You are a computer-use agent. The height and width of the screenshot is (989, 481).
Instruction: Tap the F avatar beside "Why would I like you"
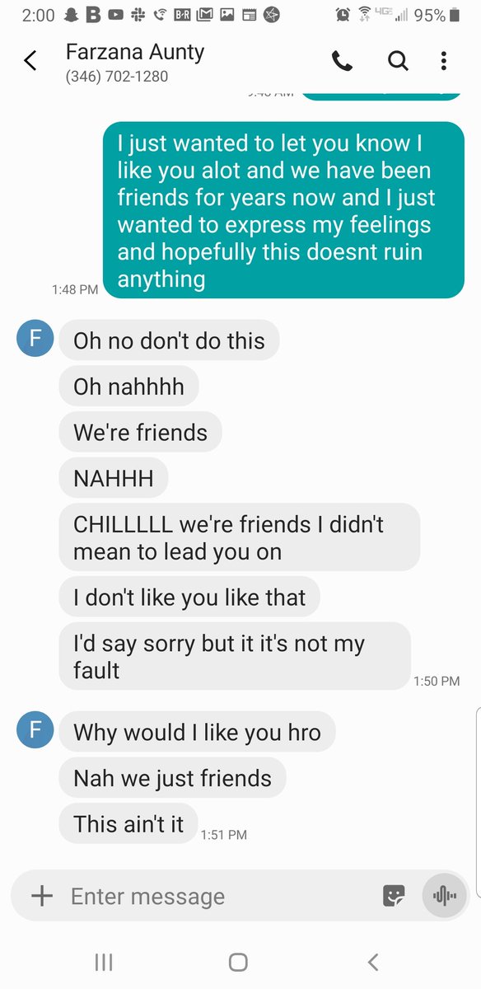(35, 730)
